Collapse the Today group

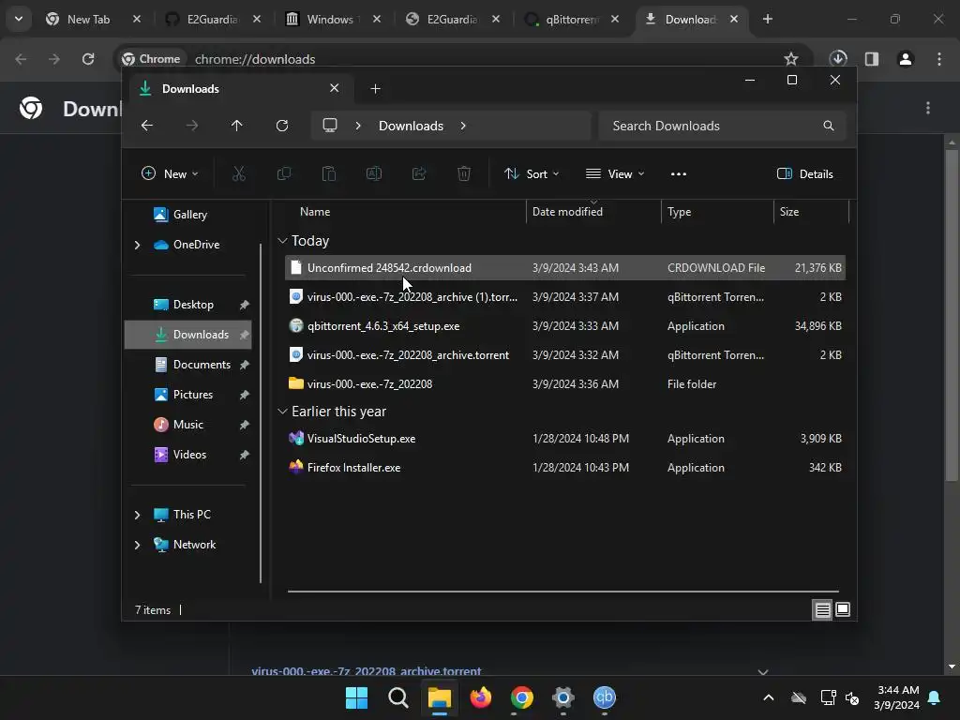[282, 241]
